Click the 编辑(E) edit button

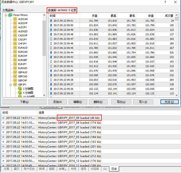[78, 102]
